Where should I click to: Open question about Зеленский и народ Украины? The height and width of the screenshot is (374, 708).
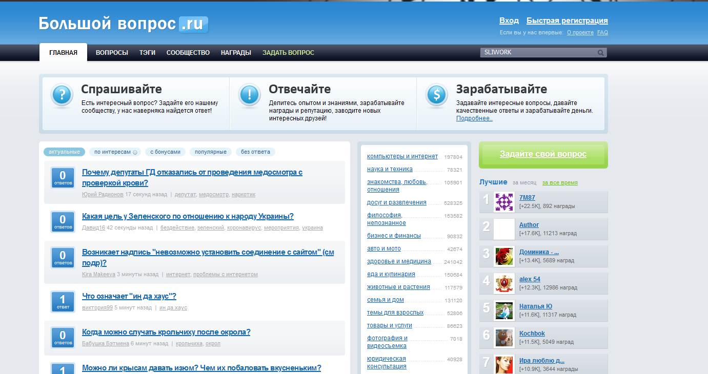click(x=188, y=217)
